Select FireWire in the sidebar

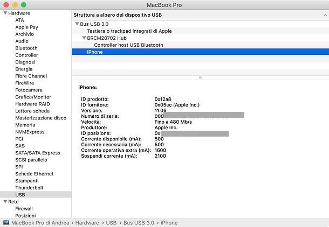click(25, 83)
